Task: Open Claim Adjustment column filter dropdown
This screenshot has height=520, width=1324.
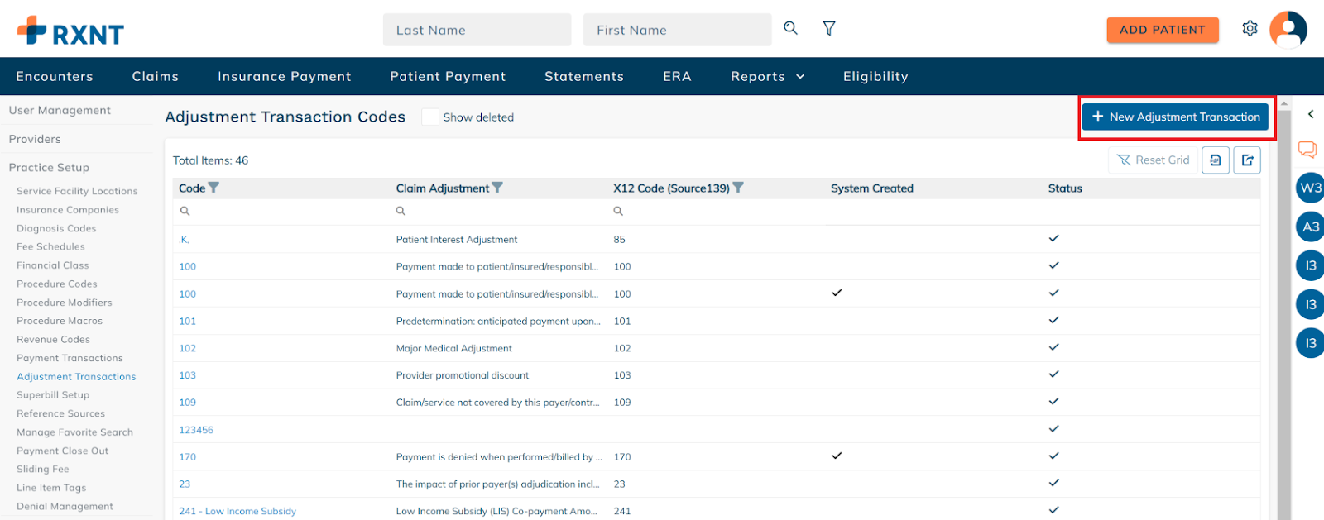Action: (x=497, y=188)
